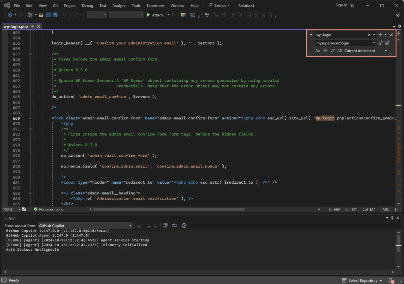
Task: Collapse the code block at line 657
Action: click(x=30, y=54)
